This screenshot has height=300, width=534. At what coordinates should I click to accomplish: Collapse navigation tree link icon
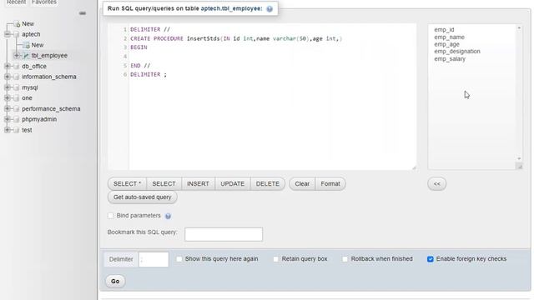point(83,13)
